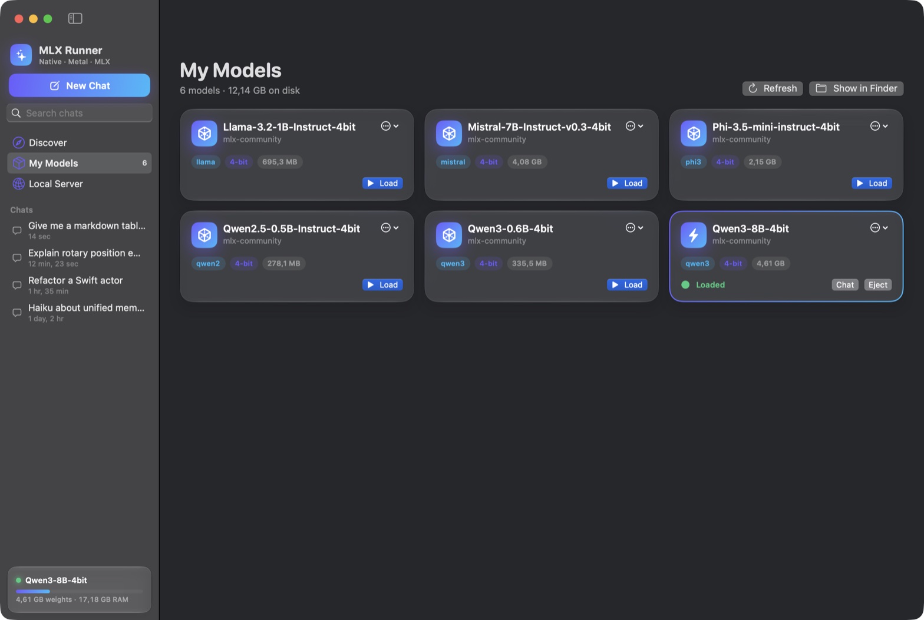Click the Qwen3-8B-4bit lightning bolt icon

coord(694,235)
